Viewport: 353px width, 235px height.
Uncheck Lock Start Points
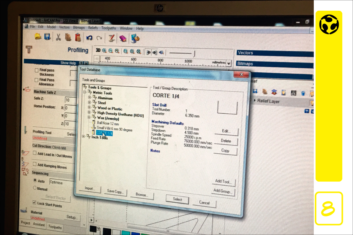coord(34,202)
